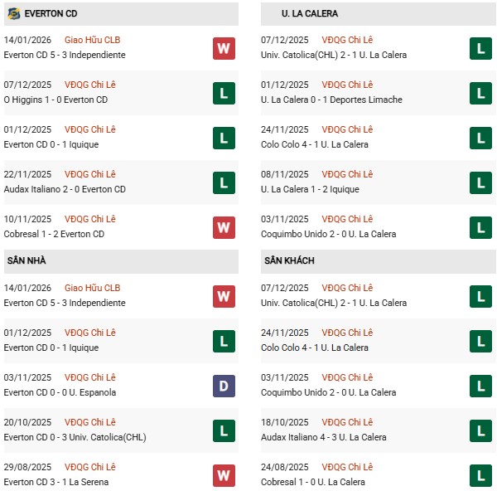The width and height of the screenshot is (497, 491).
Task: Click the W badge for Cobresal 1-2 Everton CD
Action: click(x=224, y=227)
